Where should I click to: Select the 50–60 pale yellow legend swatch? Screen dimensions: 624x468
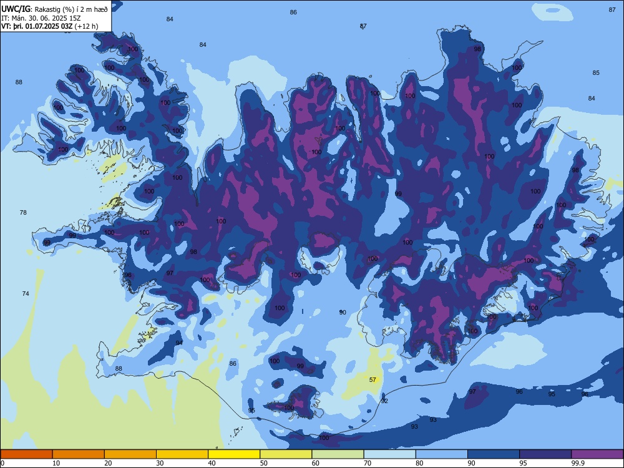pyautogui.click(x=286, y=454)
